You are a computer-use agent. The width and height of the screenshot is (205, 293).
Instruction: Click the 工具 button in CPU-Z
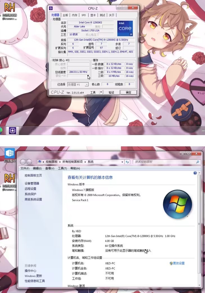93,92
